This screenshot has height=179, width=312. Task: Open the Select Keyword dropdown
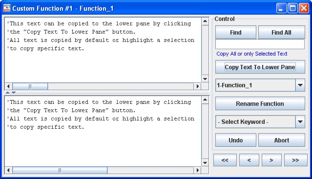(x=300, y=122)
